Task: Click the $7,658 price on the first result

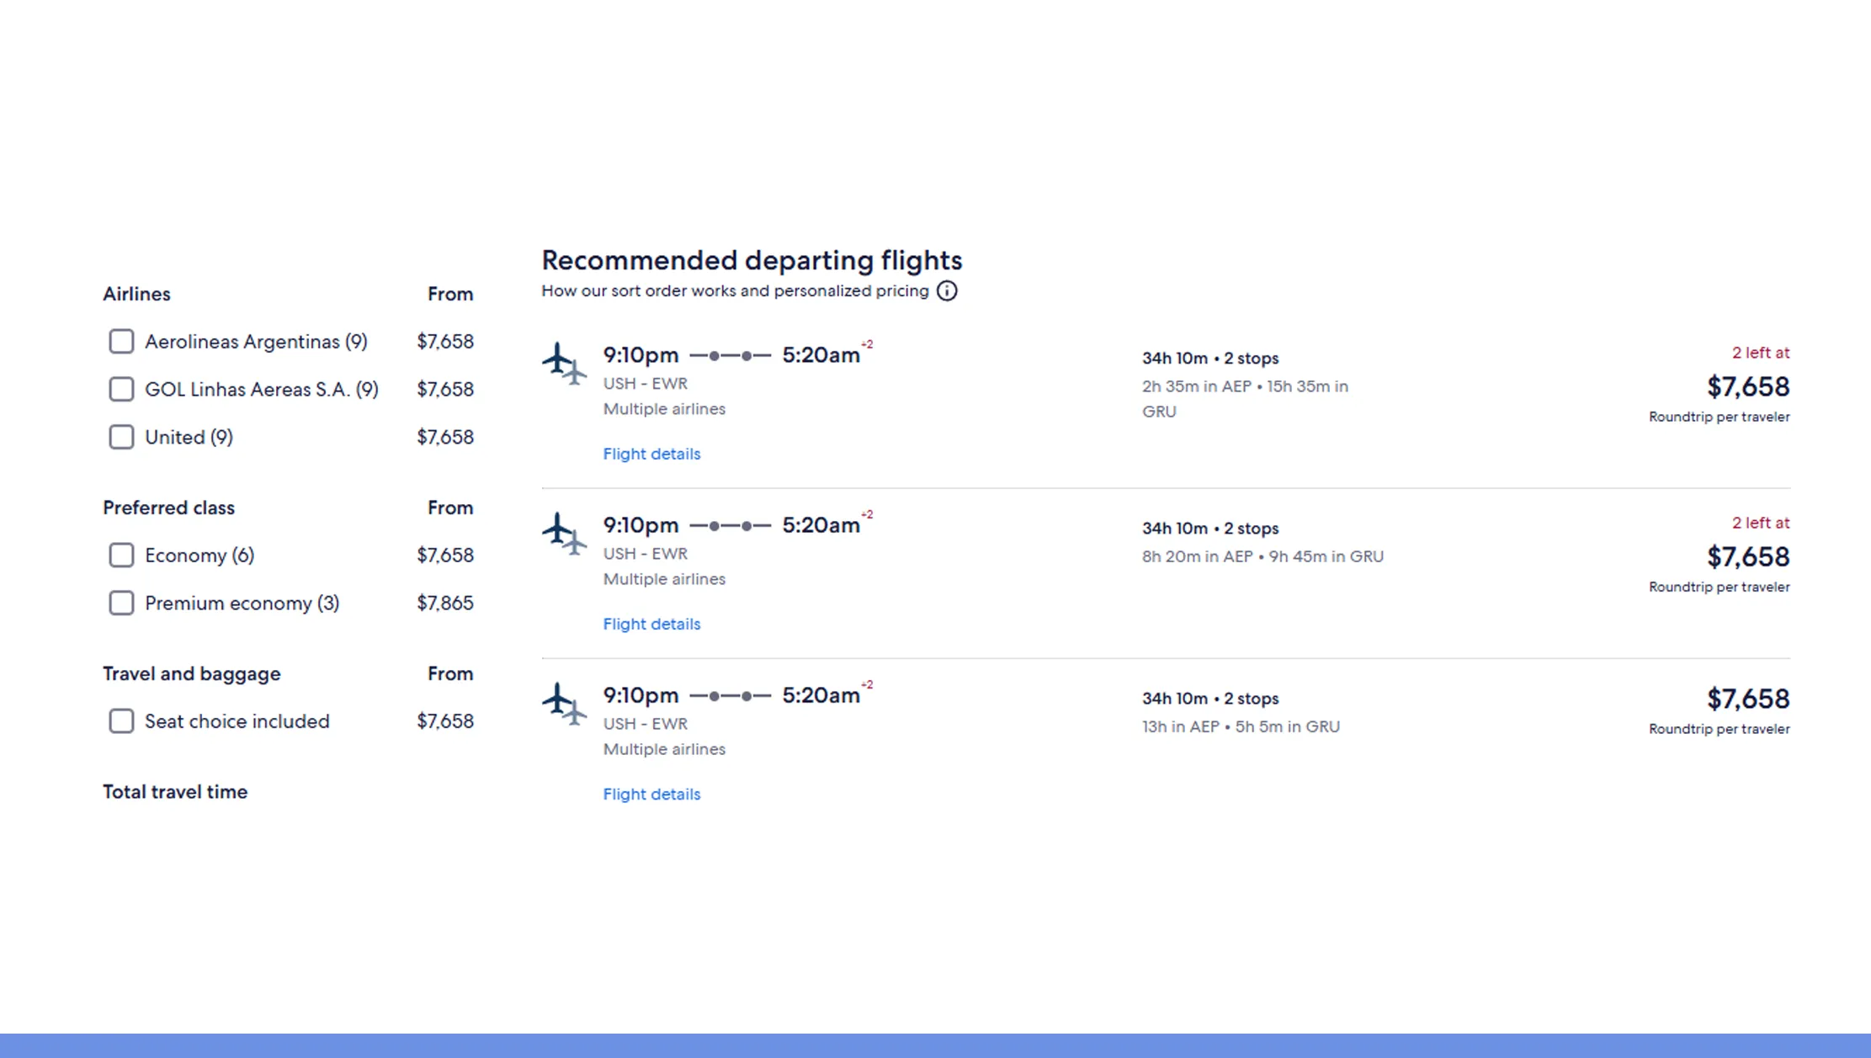Action: pos(1749,387)
